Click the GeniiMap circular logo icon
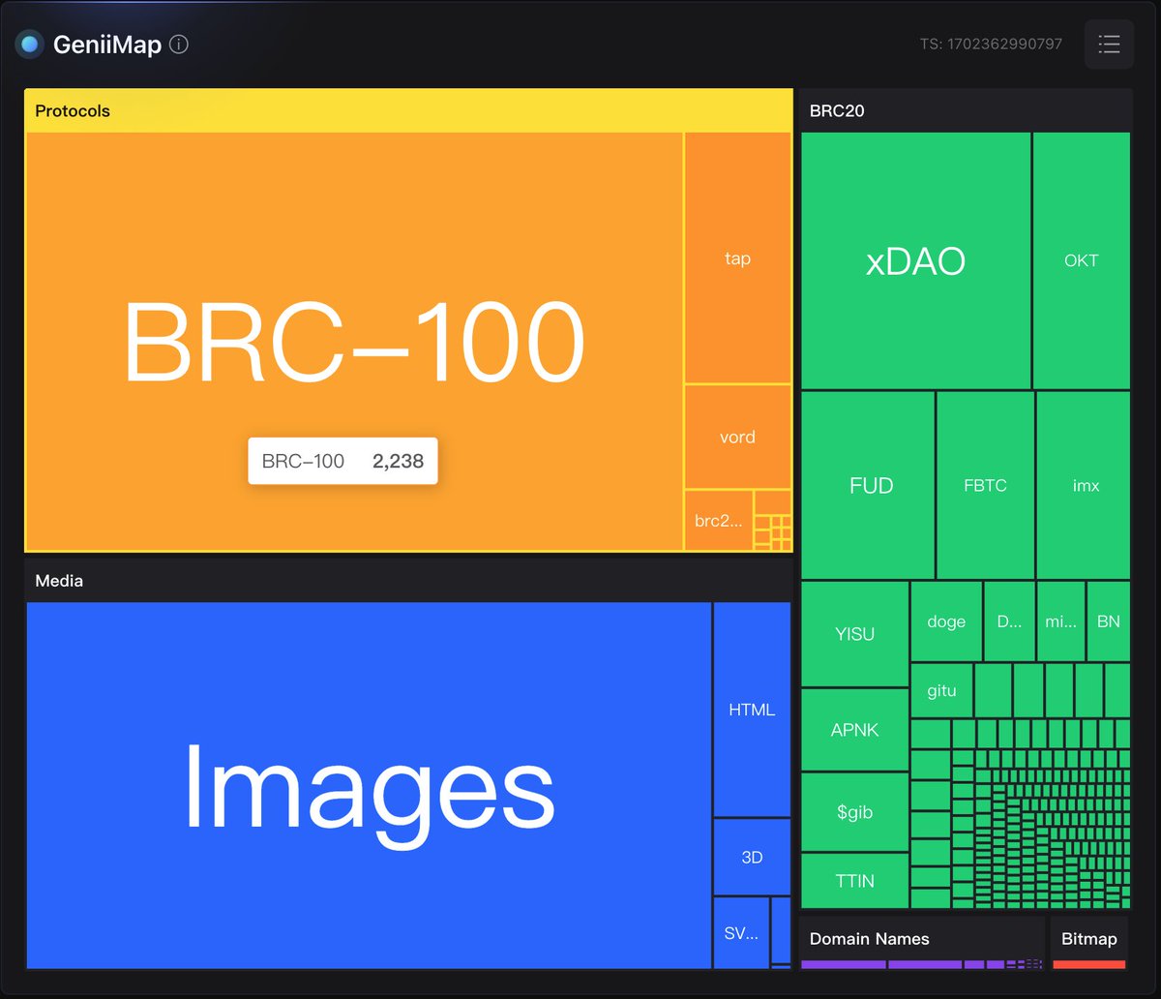 (x=29, y=44)
